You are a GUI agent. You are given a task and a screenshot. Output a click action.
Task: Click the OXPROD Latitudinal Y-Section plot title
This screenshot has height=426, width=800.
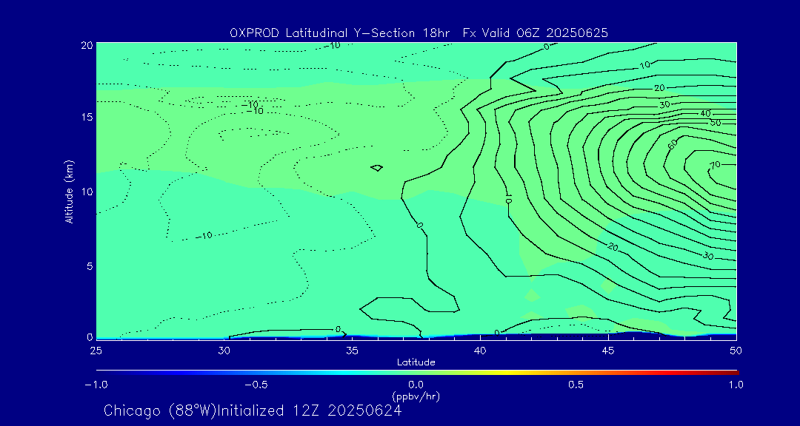click(x=419, y=33)
